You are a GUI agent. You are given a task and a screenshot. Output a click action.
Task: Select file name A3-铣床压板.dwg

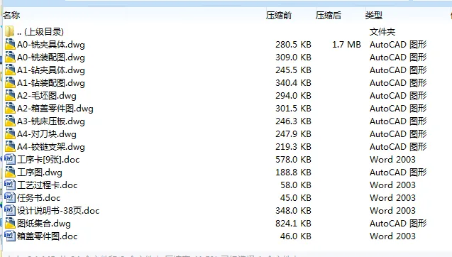click(51, 121)
